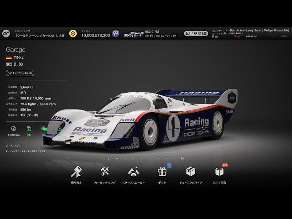The height and width of the screenshot is (219, 292).
Task: Click the R1 page indicator
Action: click(182, 158)
